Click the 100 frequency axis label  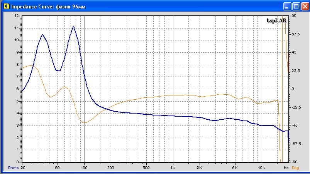pos(84,168)
